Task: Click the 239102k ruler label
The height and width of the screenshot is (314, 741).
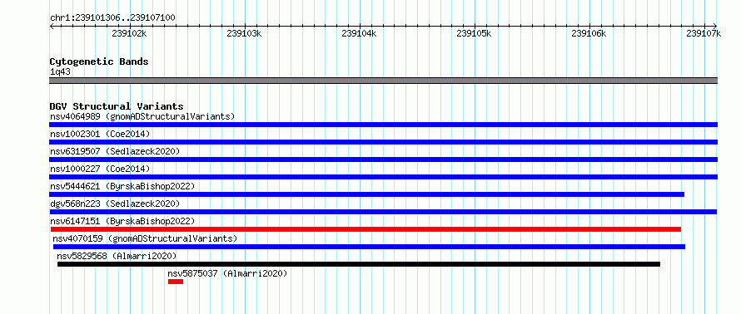Action: pyautogui.click(x=129, y=33)
